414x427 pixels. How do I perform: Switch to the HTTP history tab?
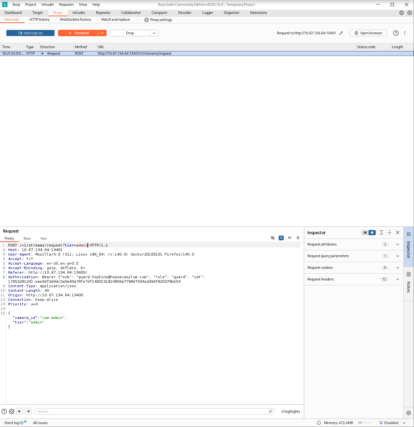tap(39, 19)
